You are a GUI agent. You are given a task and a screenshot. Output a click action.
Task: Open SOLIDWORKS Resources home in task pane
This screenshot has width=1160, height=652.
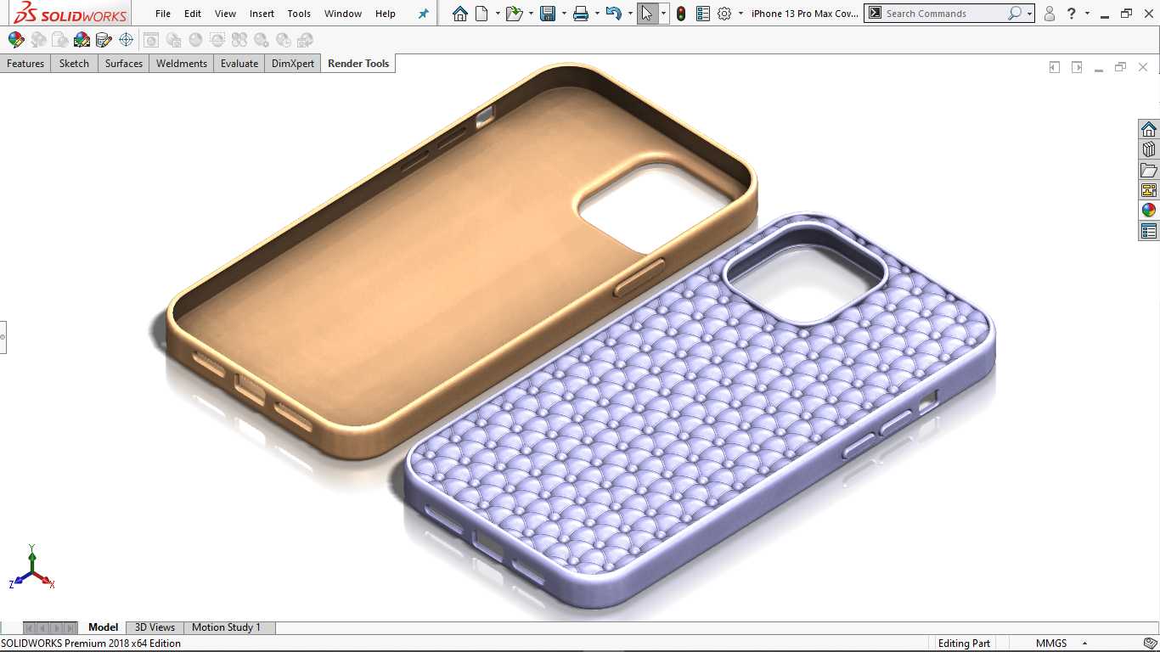coord(1149,129)
